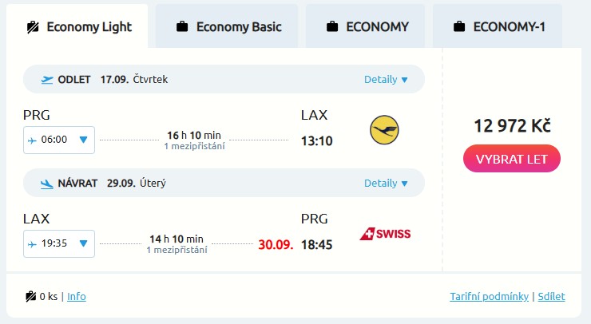
Task: Click the crossed-out luggage icon on Economy Light
Action: point(33,26)
